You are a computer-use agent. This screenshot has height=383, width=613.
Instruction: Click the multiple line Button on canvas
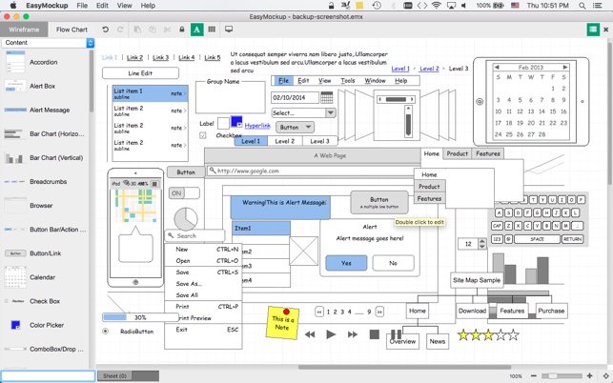click(x=379, y=202)
